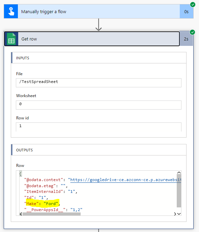
Task: Click the highlighted Make Ford line
Action: click(42, 204)
